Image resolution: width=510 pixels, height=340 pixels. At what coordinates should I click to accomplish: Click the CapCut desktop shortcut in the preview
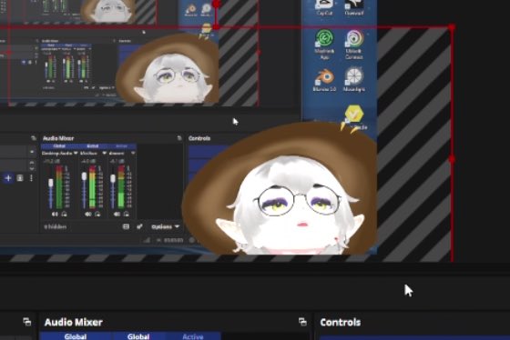[x=324, y=7]
